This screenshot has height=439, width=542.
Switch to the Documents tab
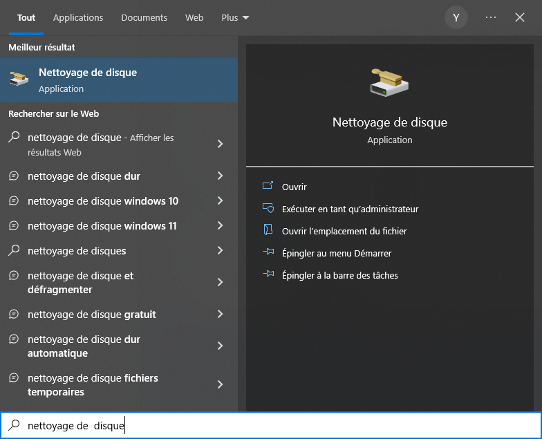(144, 17)
